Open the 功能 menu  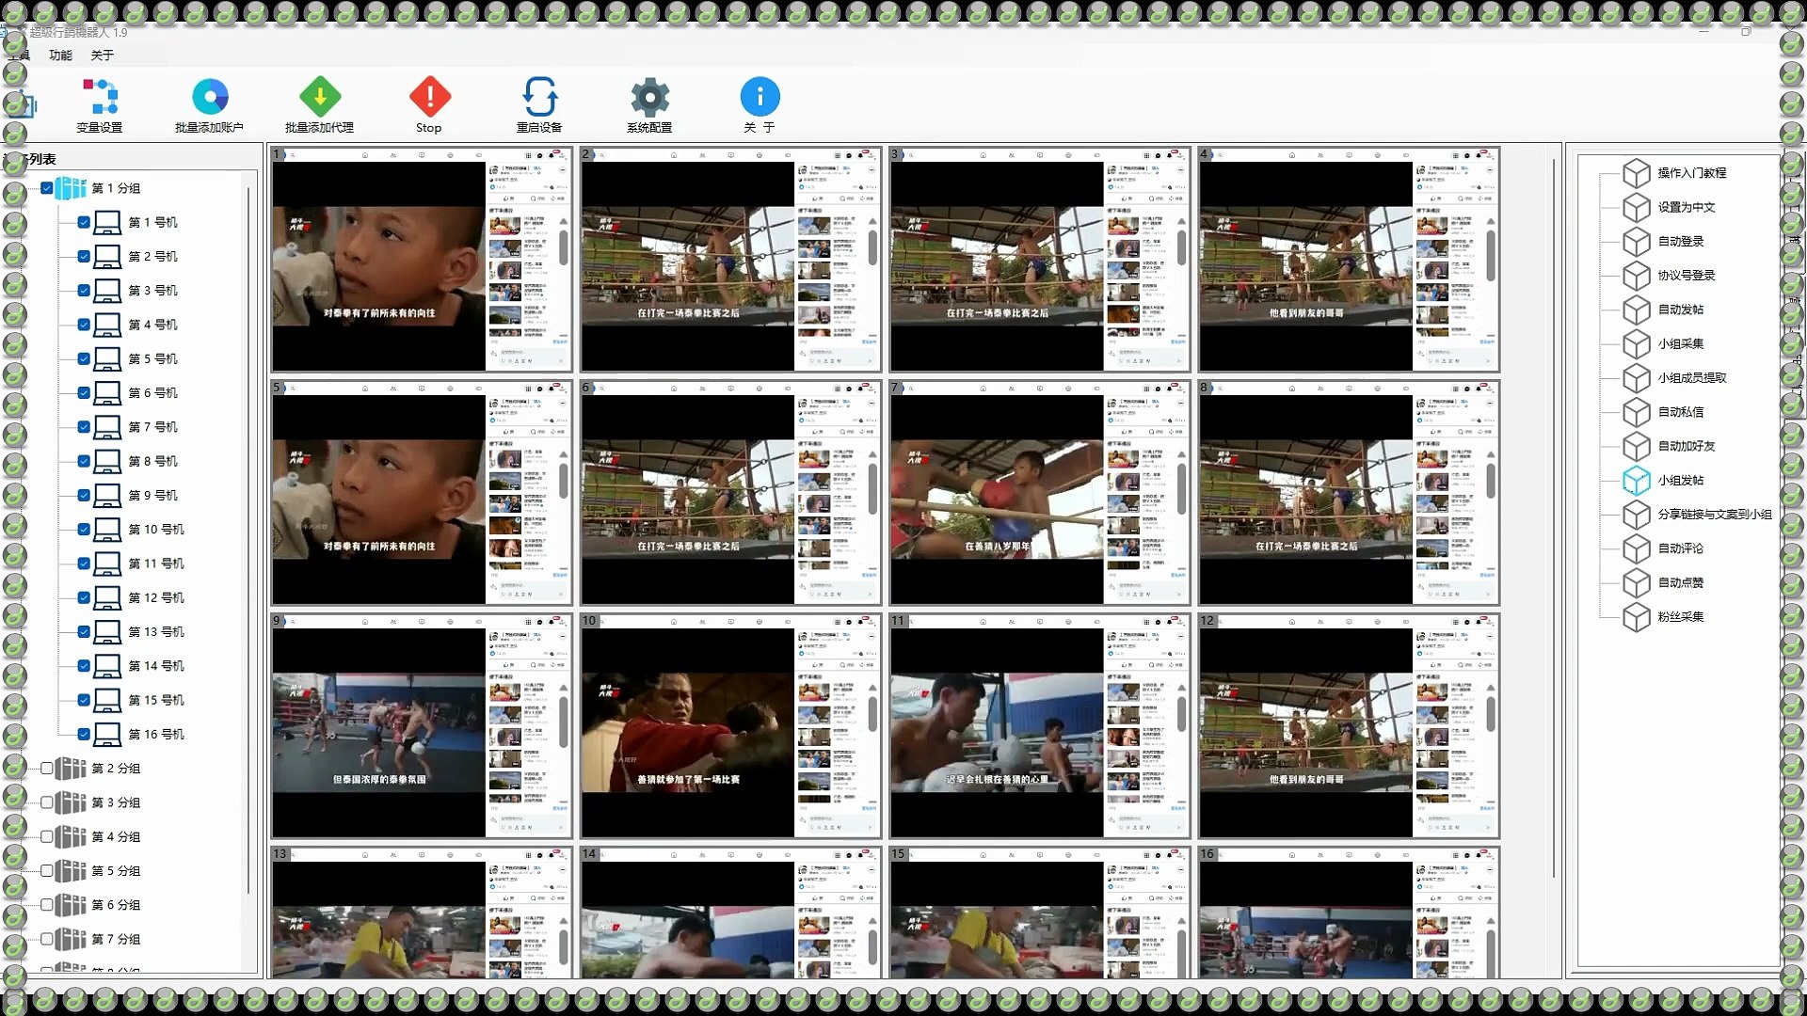click(60, 56)
